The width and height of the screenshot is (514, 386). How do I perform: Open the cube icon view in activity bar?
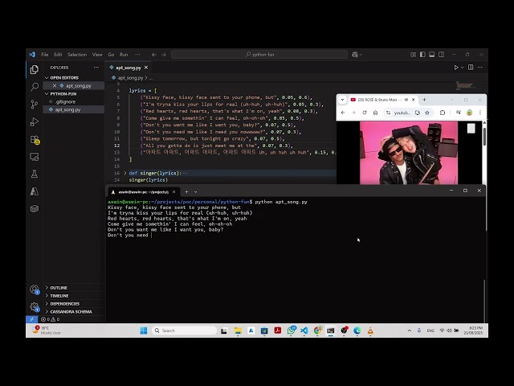tap(34, 209)
